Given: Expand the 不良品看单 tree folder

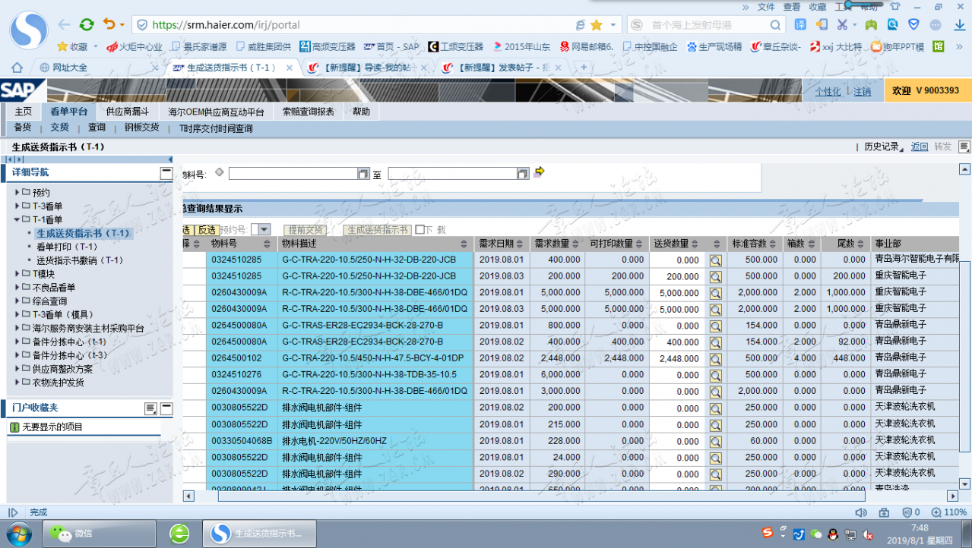Looking at the screenshot, I should 17,287.
